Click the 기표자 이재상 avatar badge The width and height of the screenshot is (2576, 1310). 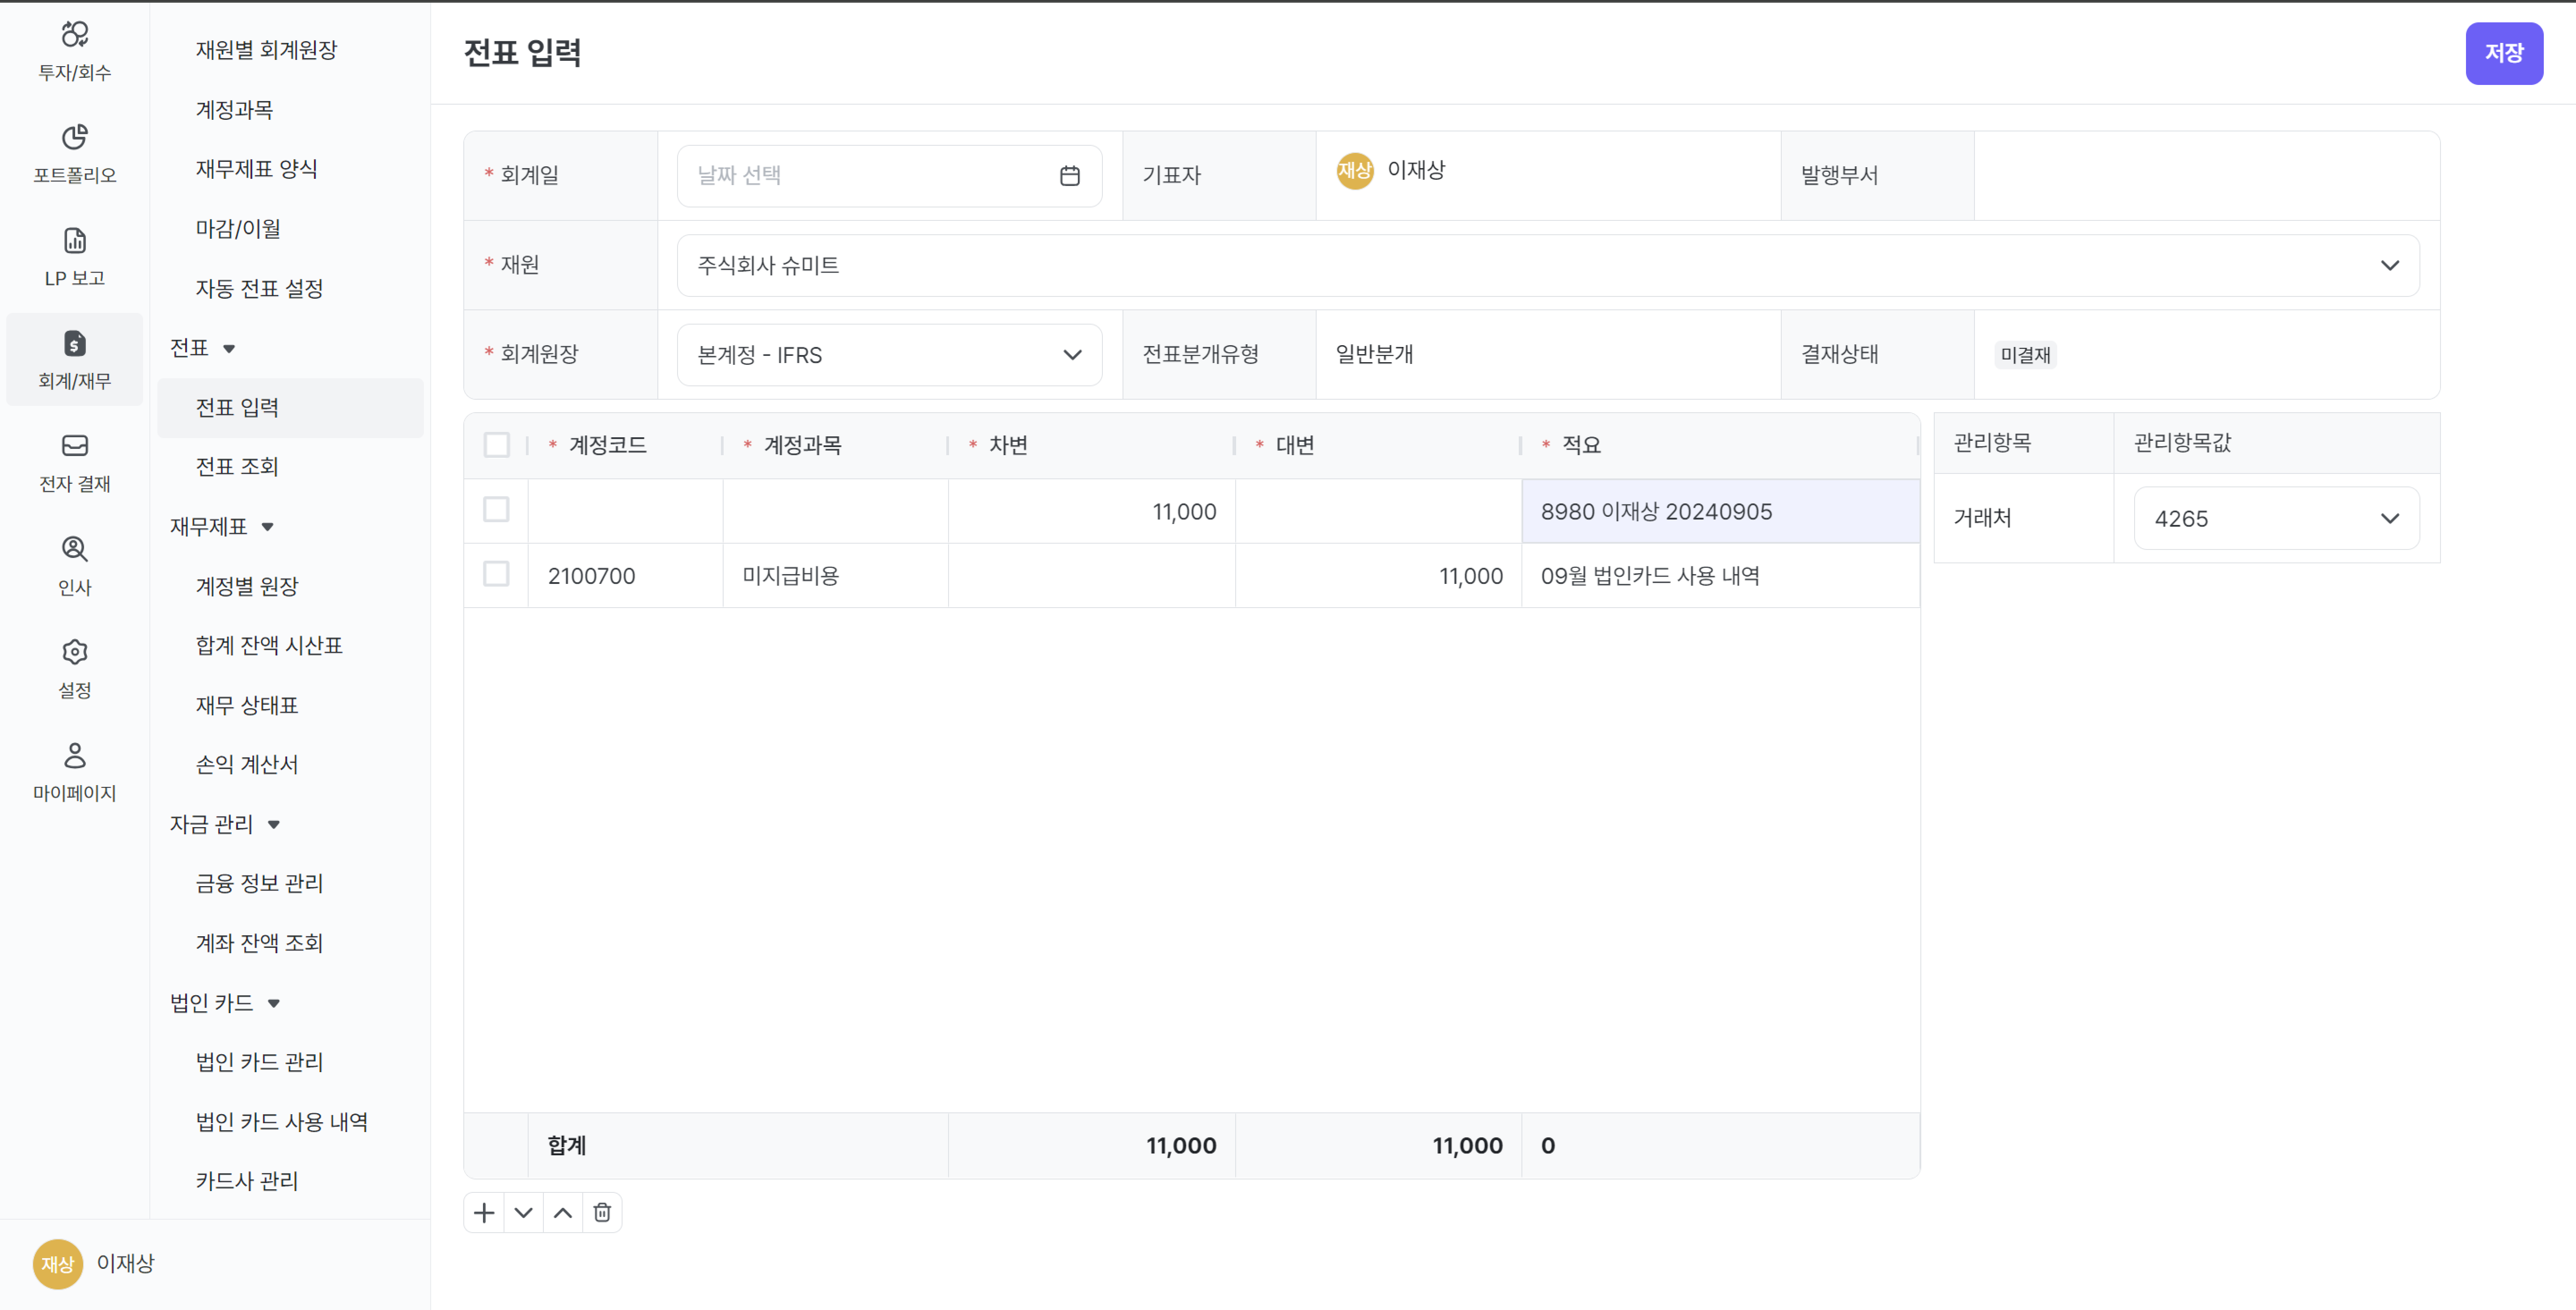[x=1355, y=170]
